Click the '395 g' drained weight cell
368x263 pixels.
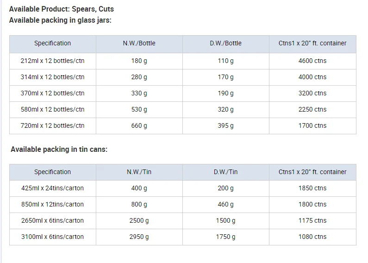point(225,125)
